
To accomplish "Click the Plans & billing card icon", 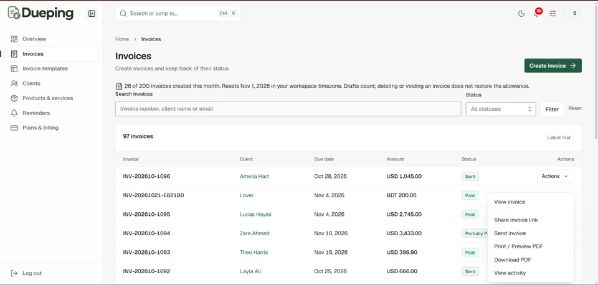I will 14,128.
